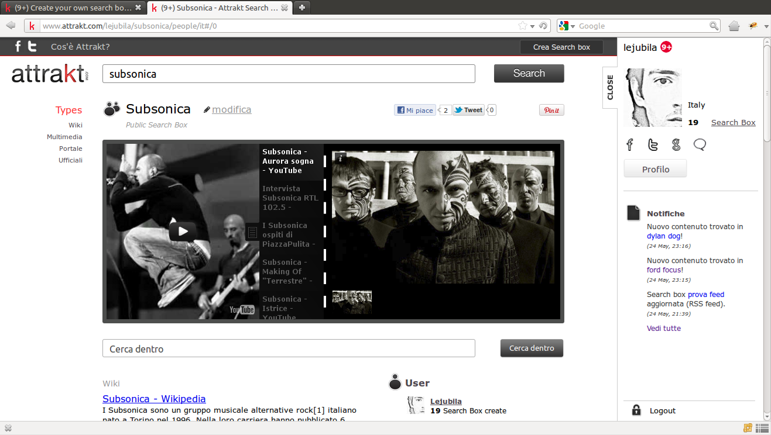Viewport: 771px width, 435px height.
Task: Click the Crea Search box button
Action: pyautogui.click(x=562, y=47)
